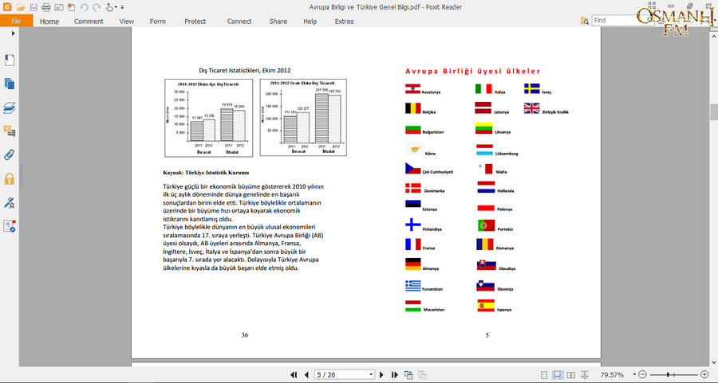The width and height of the screenshot is (718, 383).
Task: Click the 2011-2012 Ocak-Ekim Dış Ticareti chart
Action: pos(303,118)
